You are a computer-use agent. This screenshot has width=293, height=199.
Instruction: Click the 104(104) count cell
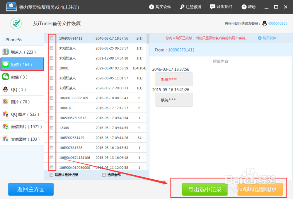tap(139, 68)
